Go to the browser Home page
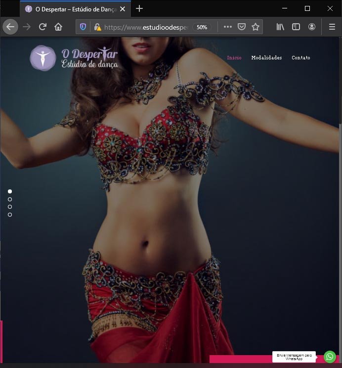The width and height of the screenshot is (342, 368). 58,27
